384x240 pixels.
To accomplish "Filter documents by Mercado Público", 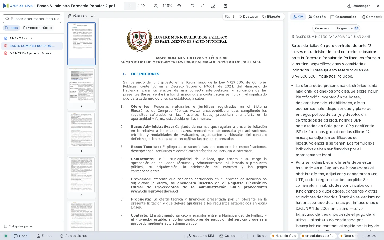I will (x=38, y=28).
